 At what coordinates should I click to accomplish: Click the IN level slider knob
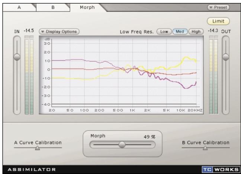(x=17, y=57)
